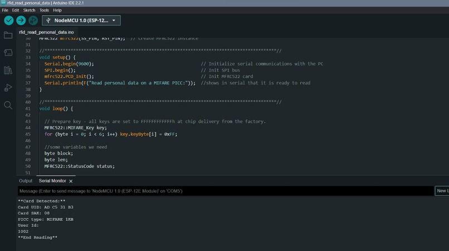449x251 pixels.
Task: Click 'Card SAK: 08' output line
Action: tap(34, 213)
